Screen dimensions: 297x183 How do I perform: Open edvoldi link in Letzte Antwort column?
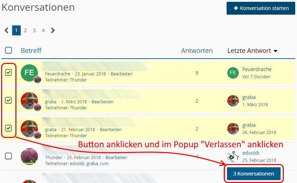[x=251, y=153]
